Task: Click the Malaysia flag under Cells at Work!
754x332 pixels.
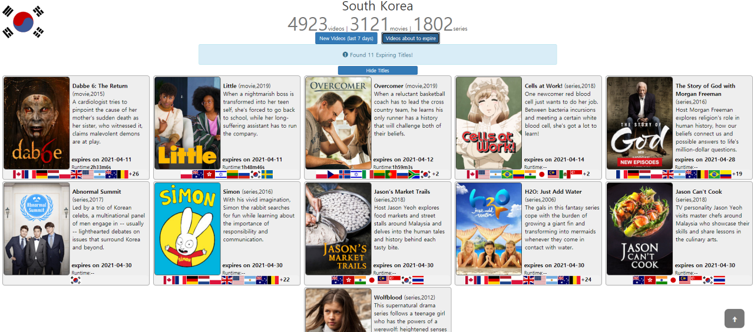Action: click(x=554, y=174)
